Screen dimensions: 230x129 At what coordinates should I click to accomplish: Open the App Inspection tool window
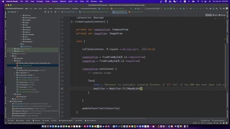click(90, 120)
